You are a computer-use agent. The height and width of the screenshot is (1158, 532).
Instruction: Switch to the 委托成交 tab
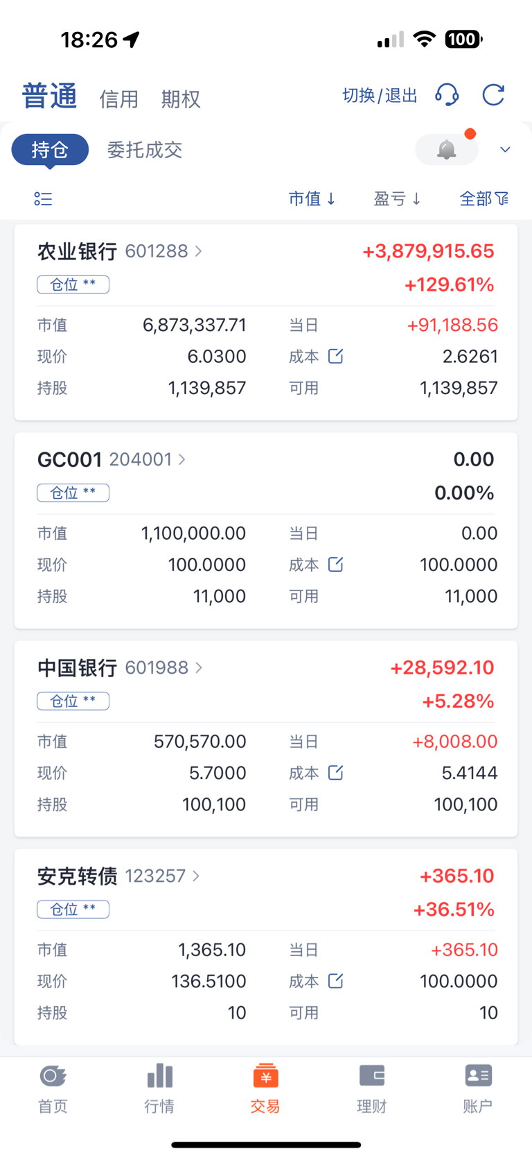(145, 150)
